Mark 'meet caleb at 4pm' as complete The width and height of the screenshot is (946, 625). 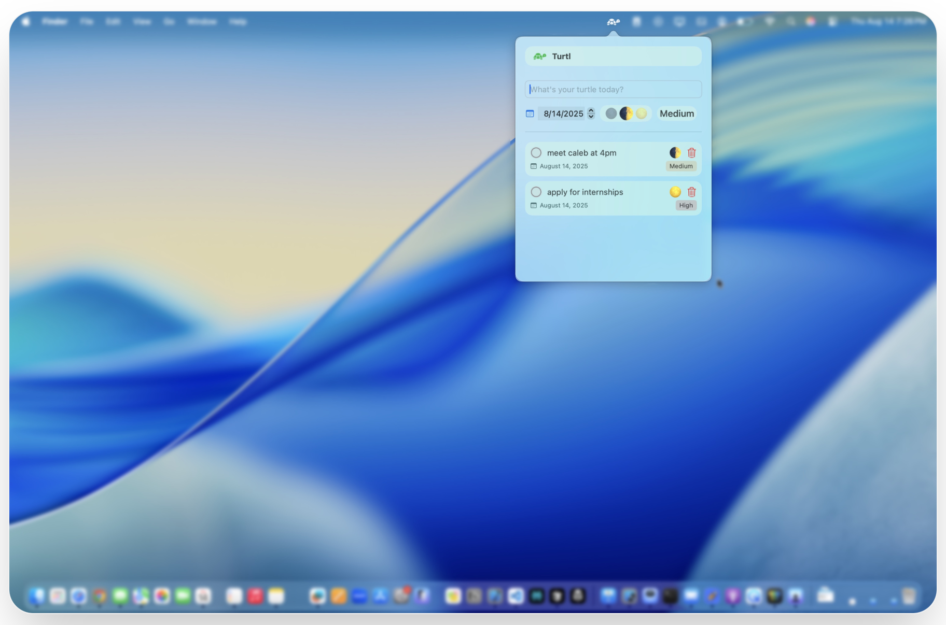pyautogui.click(x=536, y=153)
